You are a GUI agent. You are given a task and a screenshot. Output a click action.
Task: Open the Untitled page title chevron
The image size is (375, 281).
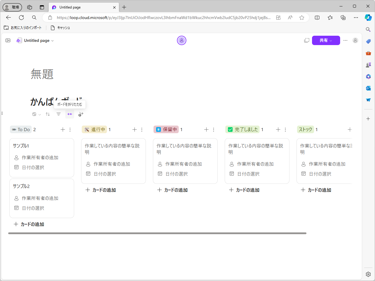(x=52, y=40)
